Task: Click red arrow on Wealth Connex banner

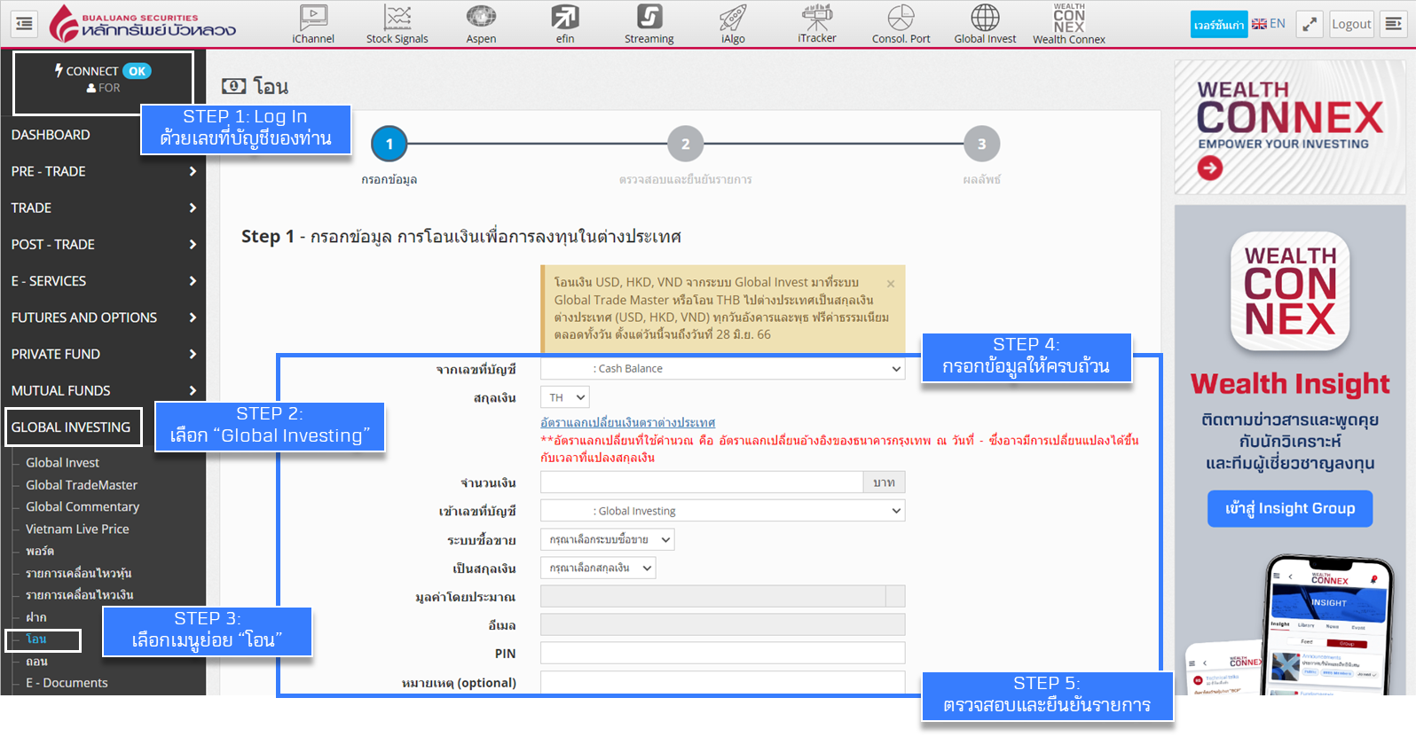Action: pyautogui.click(x=1210, y=168)
